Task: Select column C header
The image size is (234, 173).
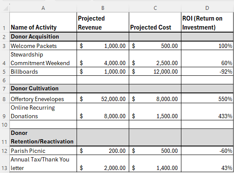Action: click(155, 8)
